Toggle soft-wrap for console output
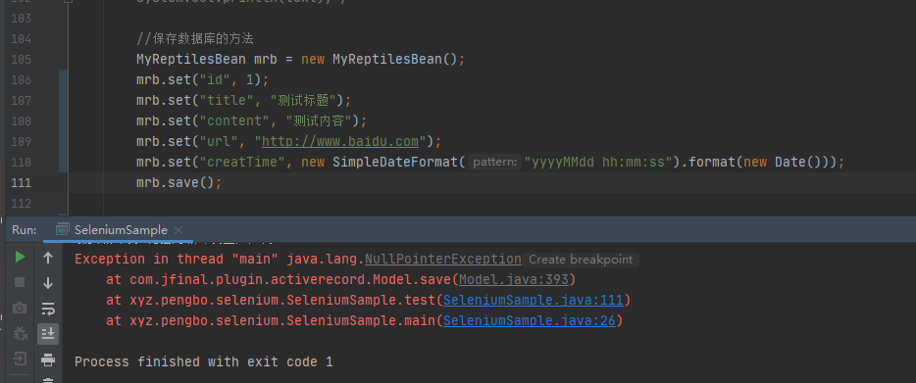This screenshot has height=383, width=916. [x=48, y=309]
